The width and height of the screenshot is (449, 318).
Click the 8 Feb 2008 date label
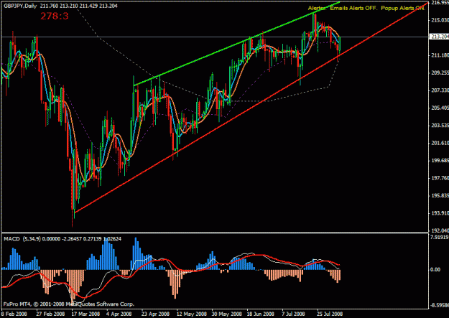[14, 314]
